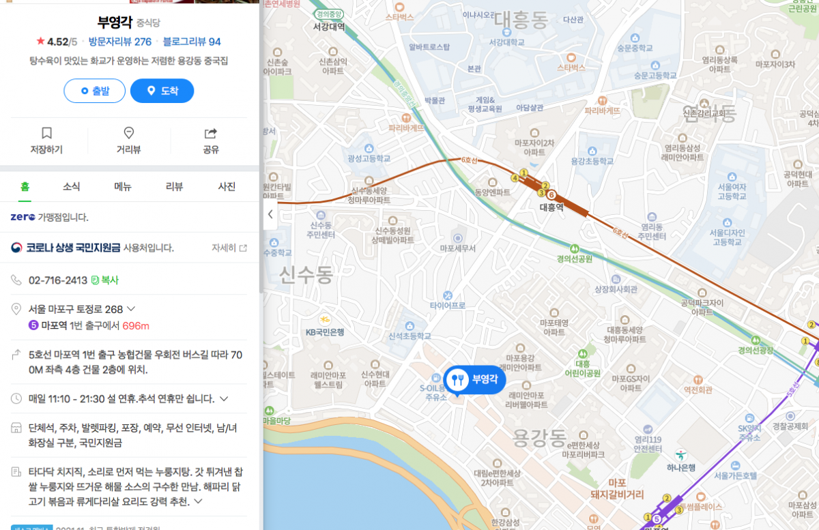This screenshot has height=530, width=819.
Task: Set as 도착 destination
Action: [162, 91]
